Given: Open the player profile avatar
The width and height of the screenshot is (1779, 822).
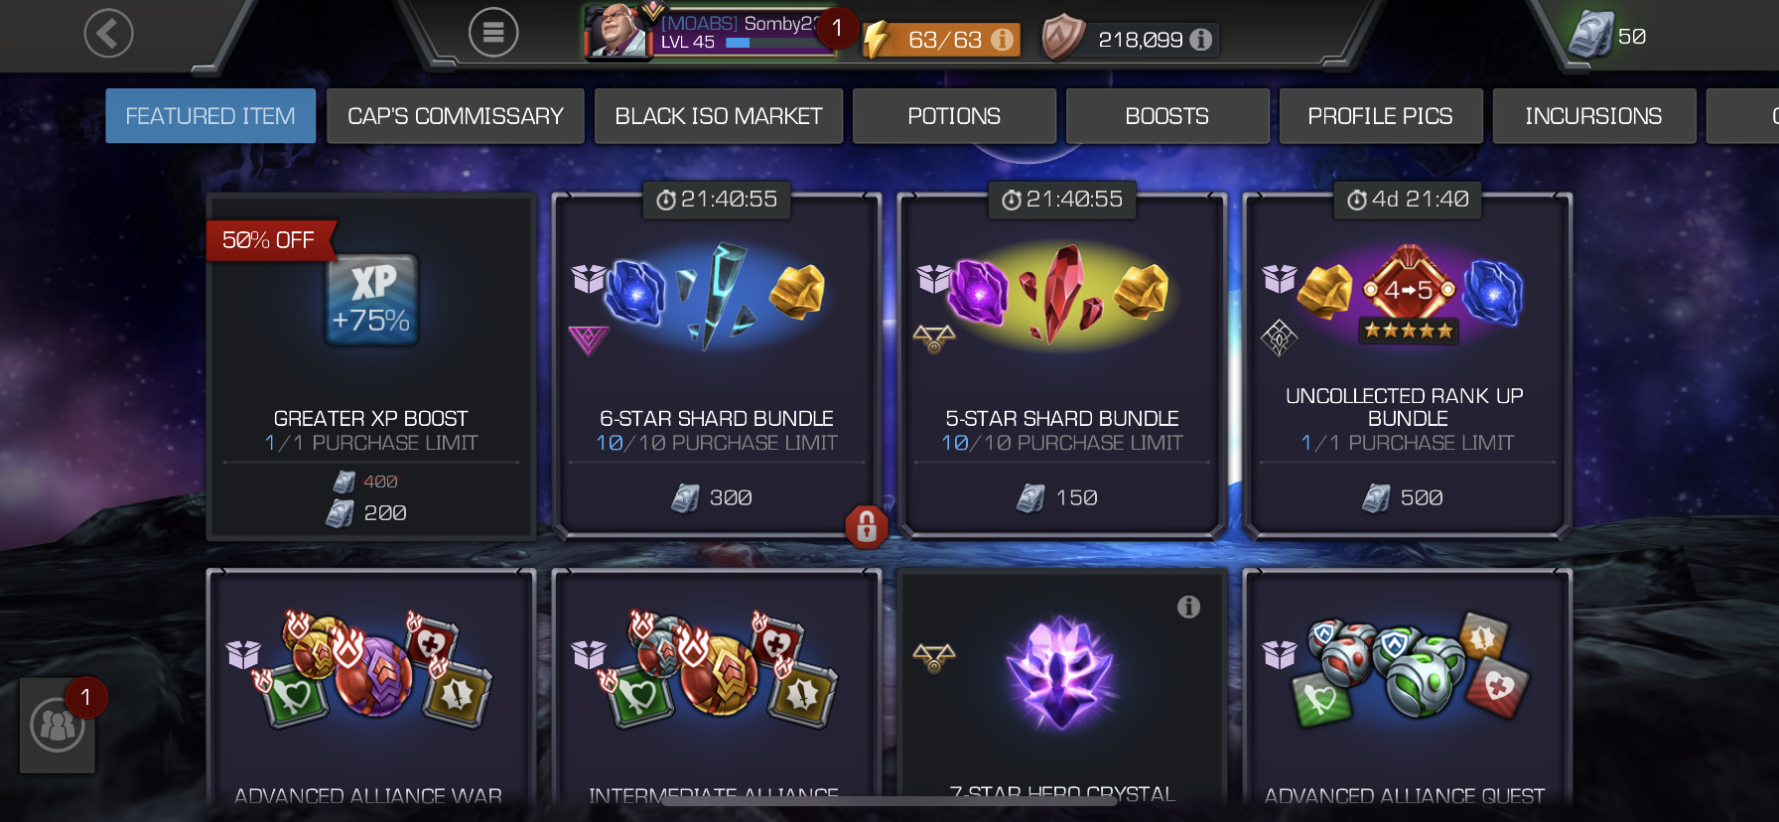Looking at the screenshot, I should [616, 31].
